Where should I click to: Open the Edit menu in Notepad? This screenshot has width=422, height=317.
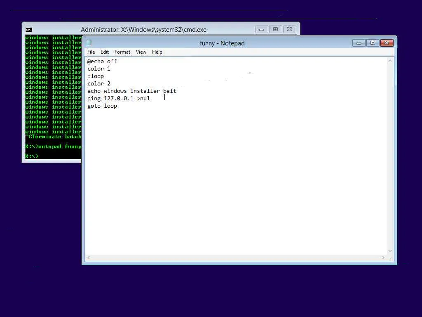(104, 52)
